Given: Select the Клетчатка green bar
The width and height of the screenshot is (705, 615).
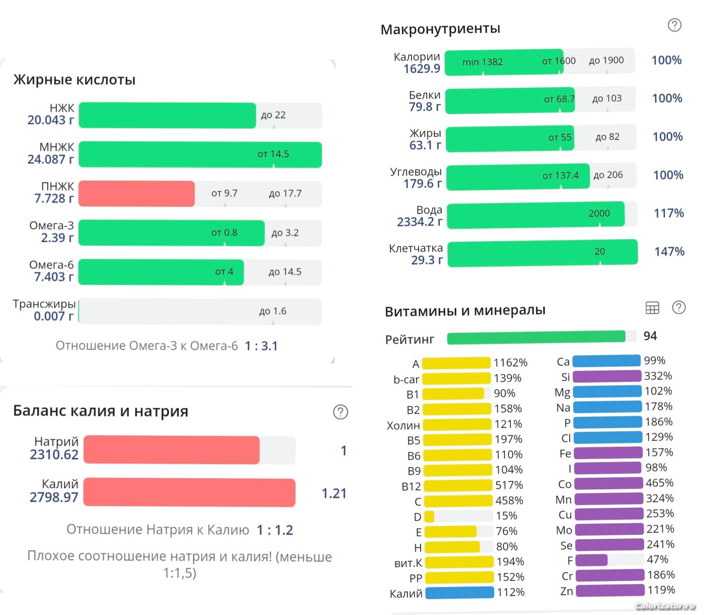Looking at the screenshot, I should point(542,252).
